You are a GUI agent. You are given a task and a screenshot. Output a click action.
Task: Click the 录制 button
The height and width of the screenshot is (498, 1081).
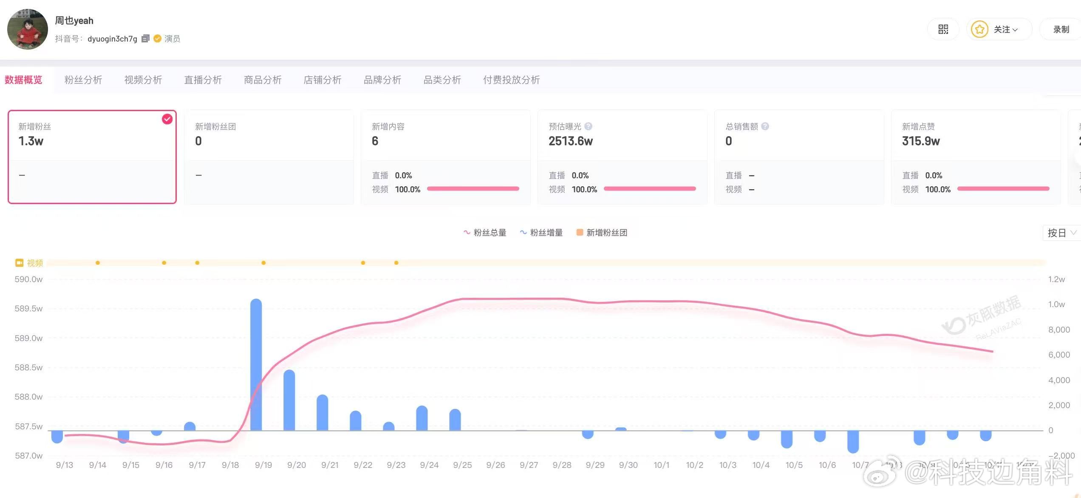[1061, 29]
